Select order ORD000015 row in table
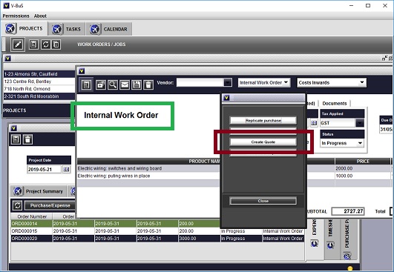Viewport: 394px width, 272px height. point(157,230)
